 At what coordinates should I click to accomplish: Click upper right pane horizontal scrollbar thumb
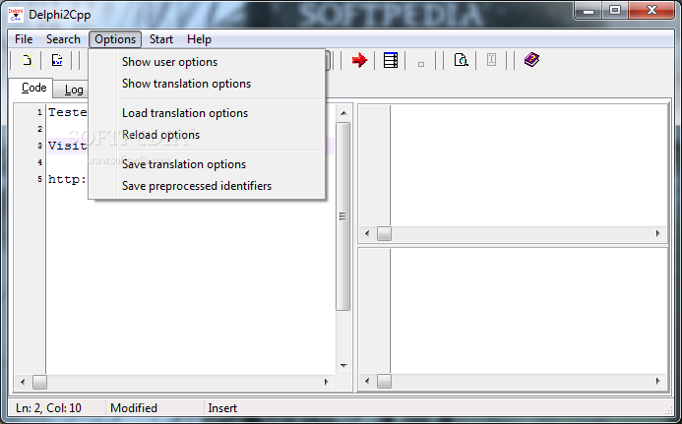point(384,233)
